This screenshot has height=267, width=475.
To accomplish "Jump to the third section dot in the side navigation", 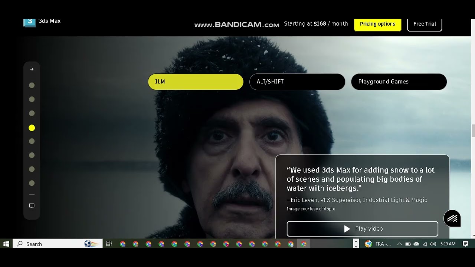I will click(x=32, y=113).
